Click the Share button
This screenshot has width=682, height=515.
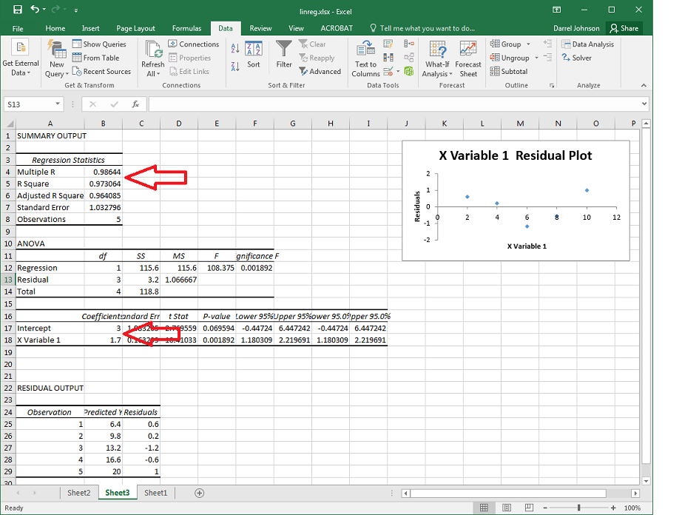624,28
